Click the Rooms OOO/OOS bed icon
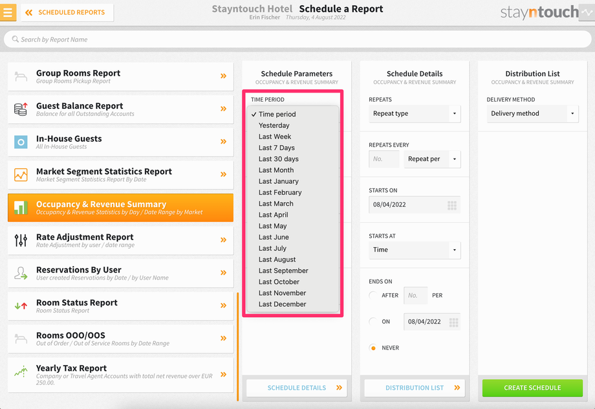The height and width of the screenshot is (409, 595). coord(21,338)
